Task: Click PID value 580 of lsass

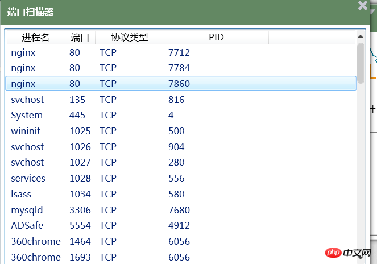Action: (x=176, y=194)
